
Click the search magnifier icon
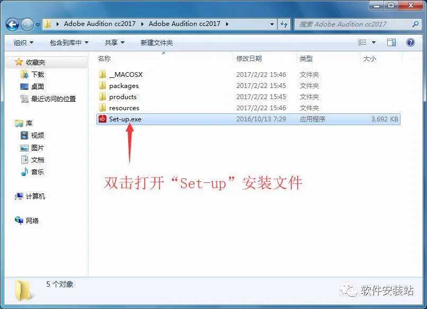[x=415, y=24]
